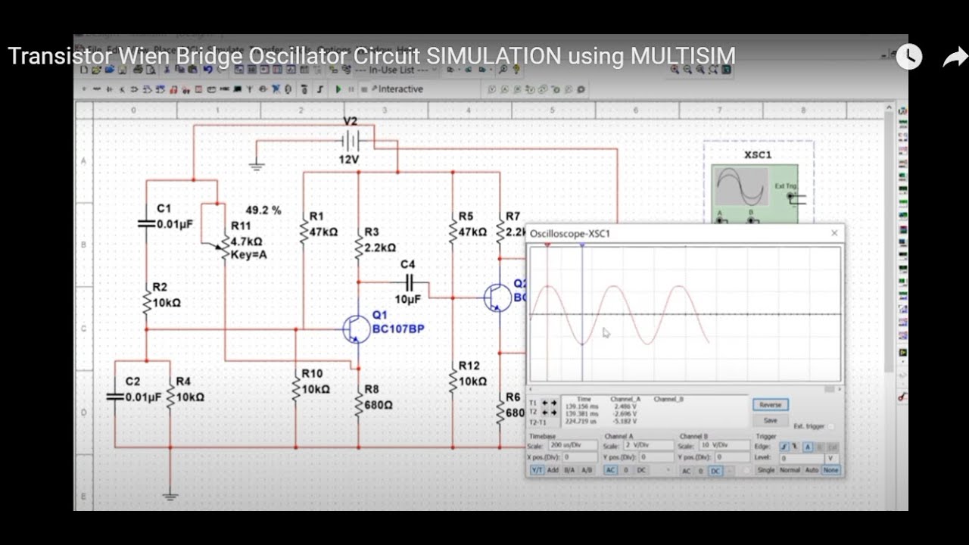Close the Oscilloscope-XSC1 window
969x545 pixels.
tap(834, 233)
